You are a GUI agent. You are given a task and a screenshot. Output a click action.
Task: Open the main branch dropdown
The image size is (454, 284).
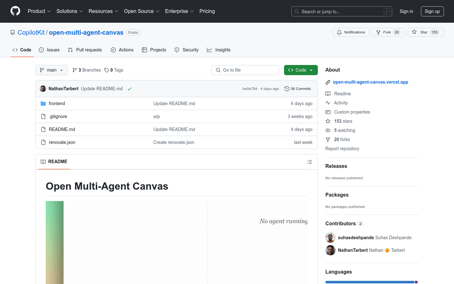pos(52,70)
